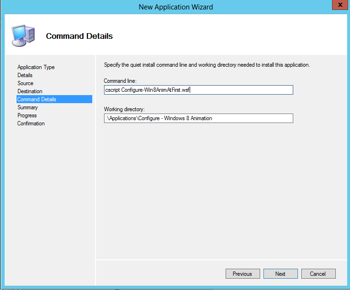Click the New Application Wizard title bar
This screenshot has width=350, height=290.
(175, 7)
